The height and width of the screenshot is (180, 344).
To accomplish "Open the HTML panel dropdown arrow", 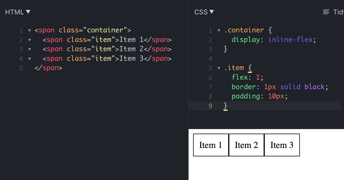I will tap(28, 12).
